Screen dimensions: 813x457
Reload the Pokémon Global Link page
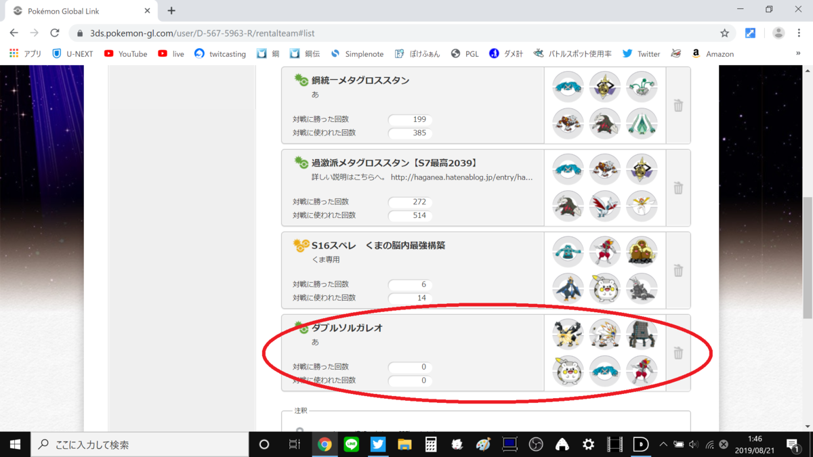click(x=55, y=32)
